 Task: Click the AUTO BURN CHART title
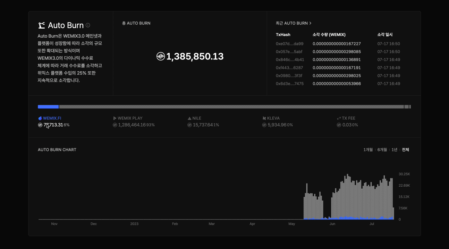pos(57,150)
